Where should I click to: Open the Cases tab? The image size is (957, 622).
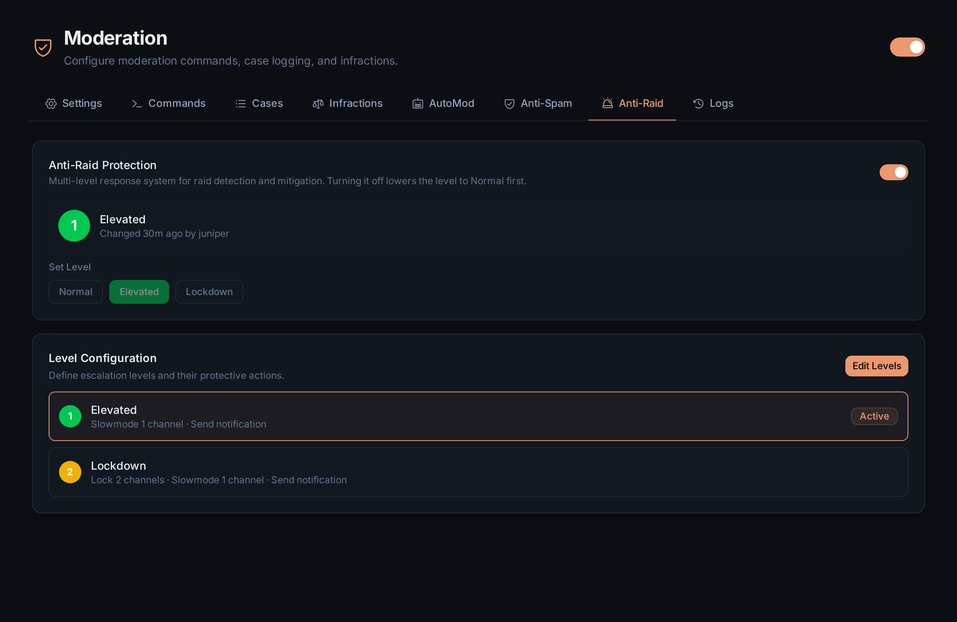point(259,104)
